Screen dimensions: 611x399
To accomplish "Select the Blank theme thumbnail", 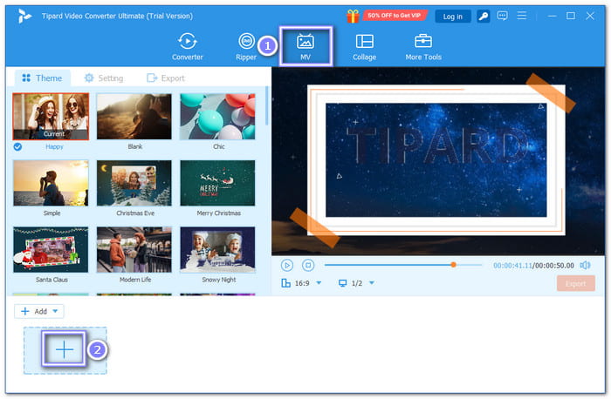I will click(x=134, y=116).
